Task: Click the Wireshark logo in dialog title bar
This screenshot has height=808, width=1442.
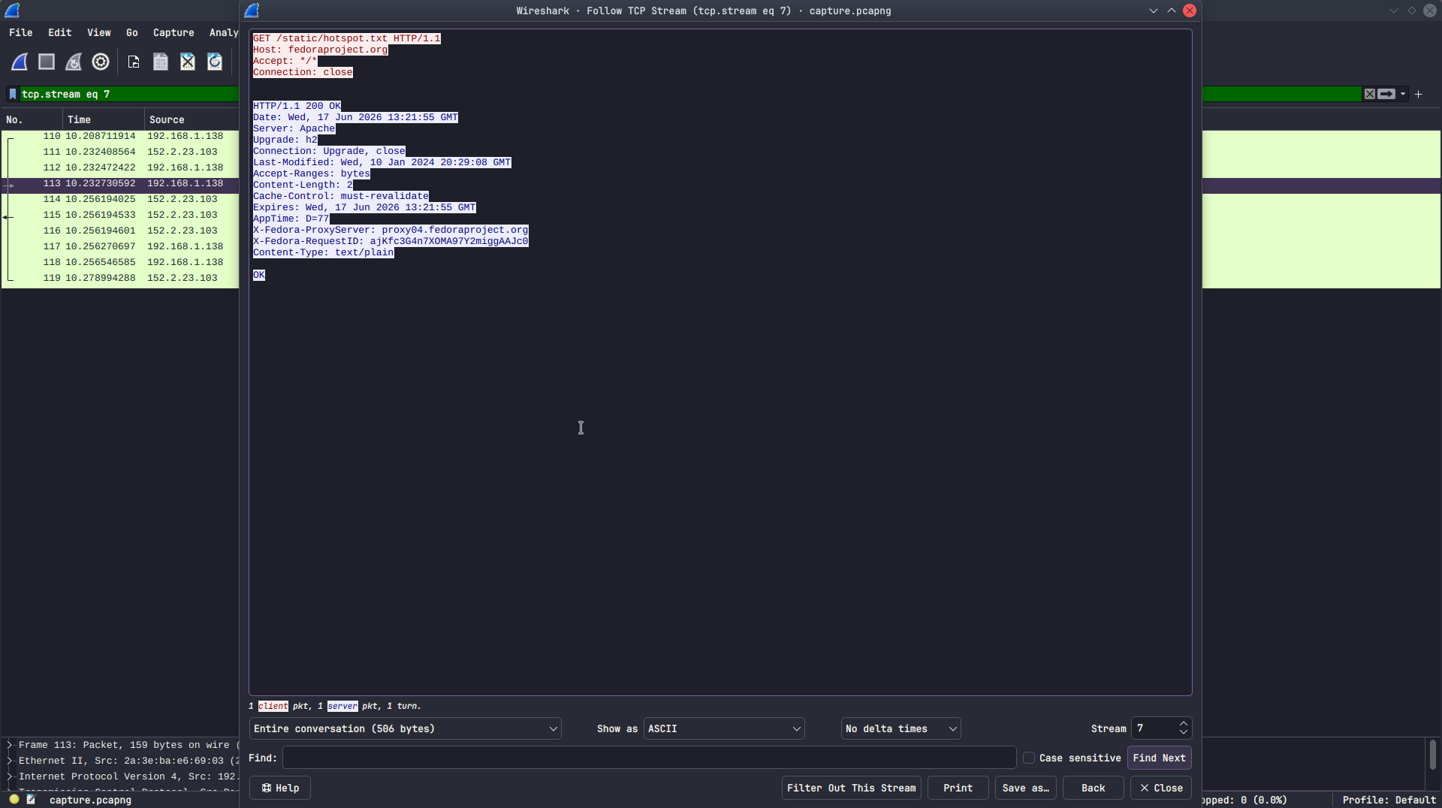Action: 252,11
